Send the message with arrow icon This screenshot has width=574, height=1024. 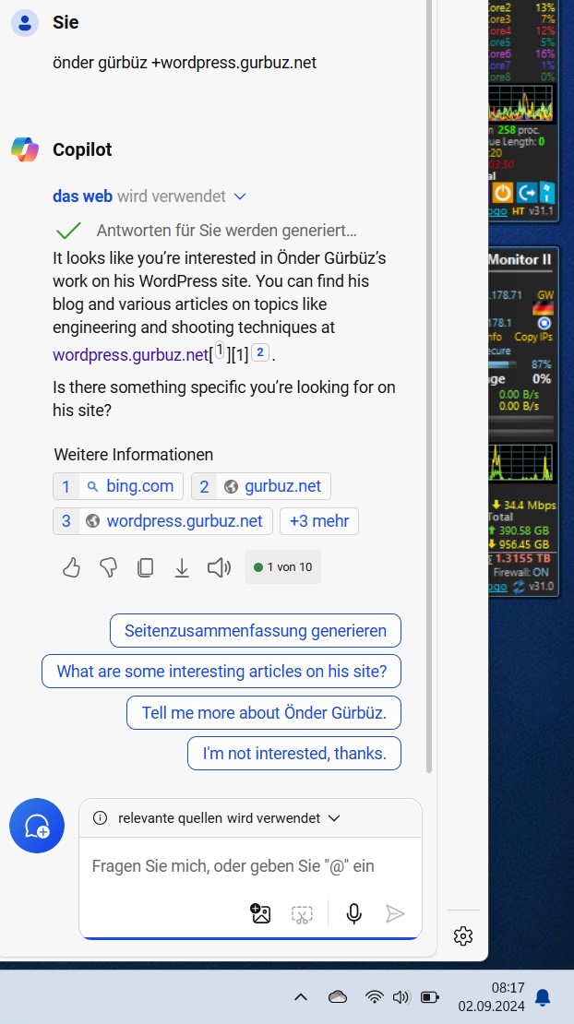pos(395,913)
